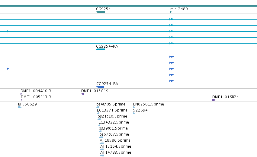Click the bs39f01.5prime label
This screenshot has height=157, width=257.
pos(113,128)
